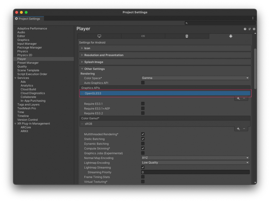This screenshot has width=270, height=202.
Task: Disable Multithreaded Rendering checkbox
Action: 143,134
